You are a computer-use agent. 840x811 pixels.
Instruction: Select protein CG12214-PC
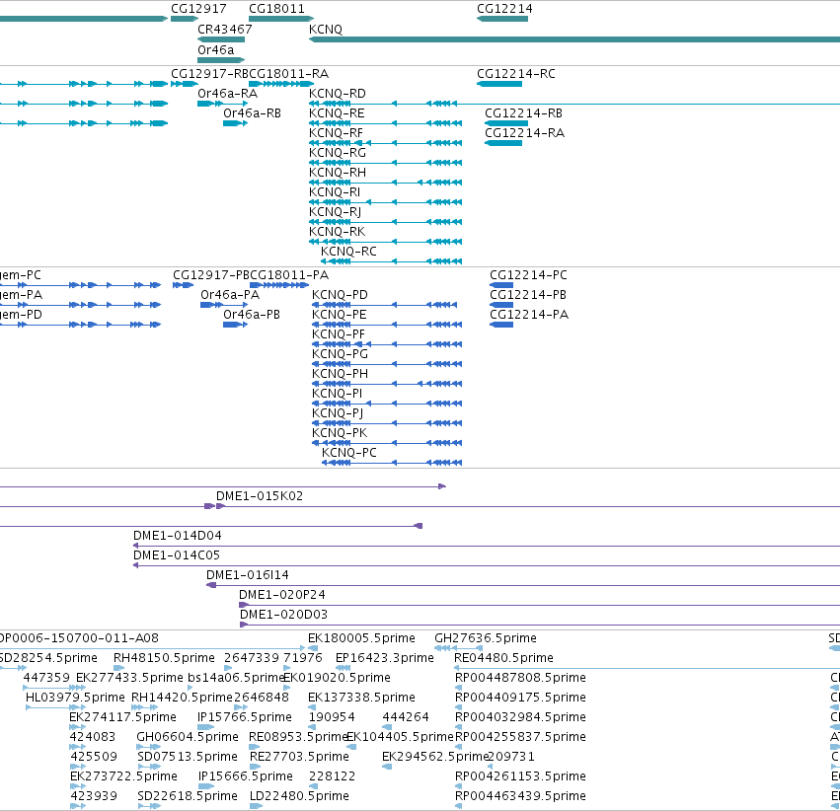point(528,274)
